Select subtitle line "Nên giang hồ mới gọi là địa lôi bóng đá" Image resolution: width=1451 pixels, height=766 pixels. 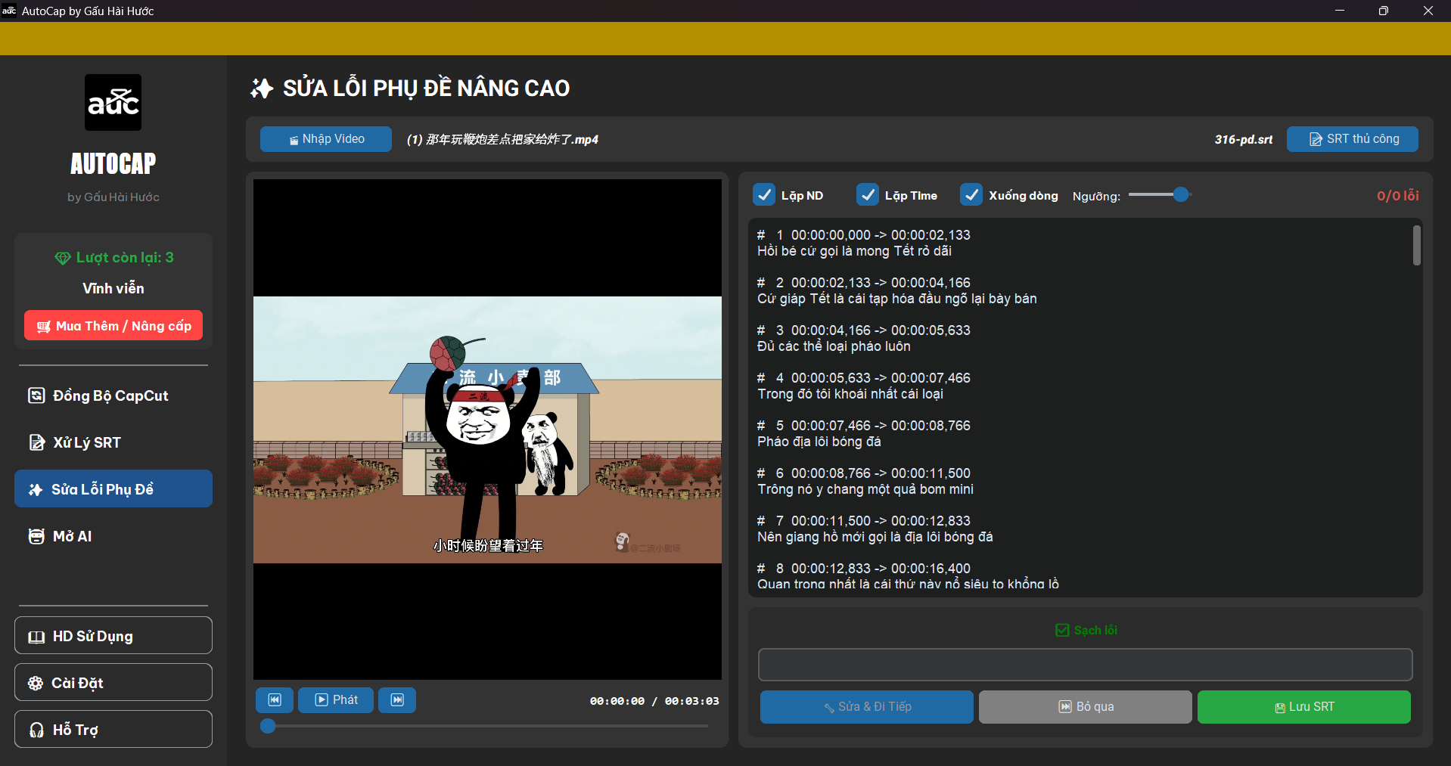pos(875,537)
